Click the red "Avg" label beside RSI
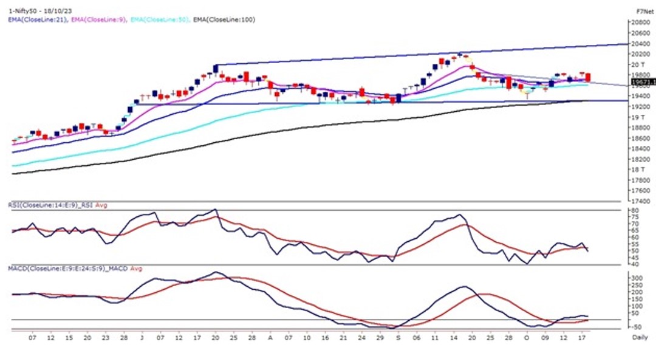Screen dimensions: 667x353 101,205
